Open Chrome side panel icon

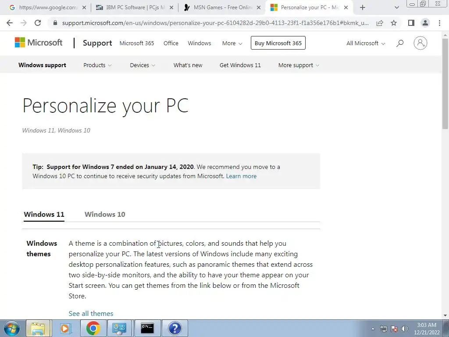[x=411, y=23]
